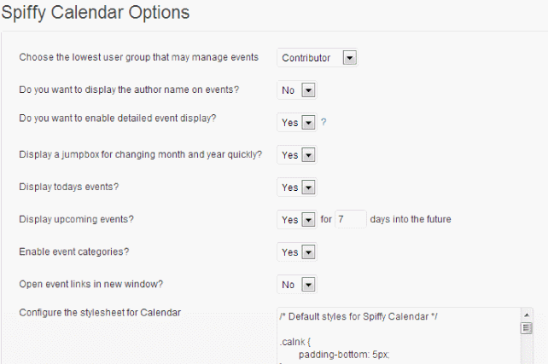This screenshot has width=548, height=364.
Task: Click the 'Configure the stylesheet for Calendar' label
Action: (100, 312)
